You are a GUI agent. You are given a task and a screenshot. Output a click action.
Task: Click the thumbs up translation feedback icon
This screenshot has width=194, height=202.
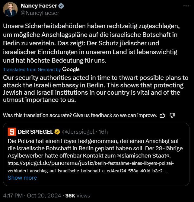[162, 115]
